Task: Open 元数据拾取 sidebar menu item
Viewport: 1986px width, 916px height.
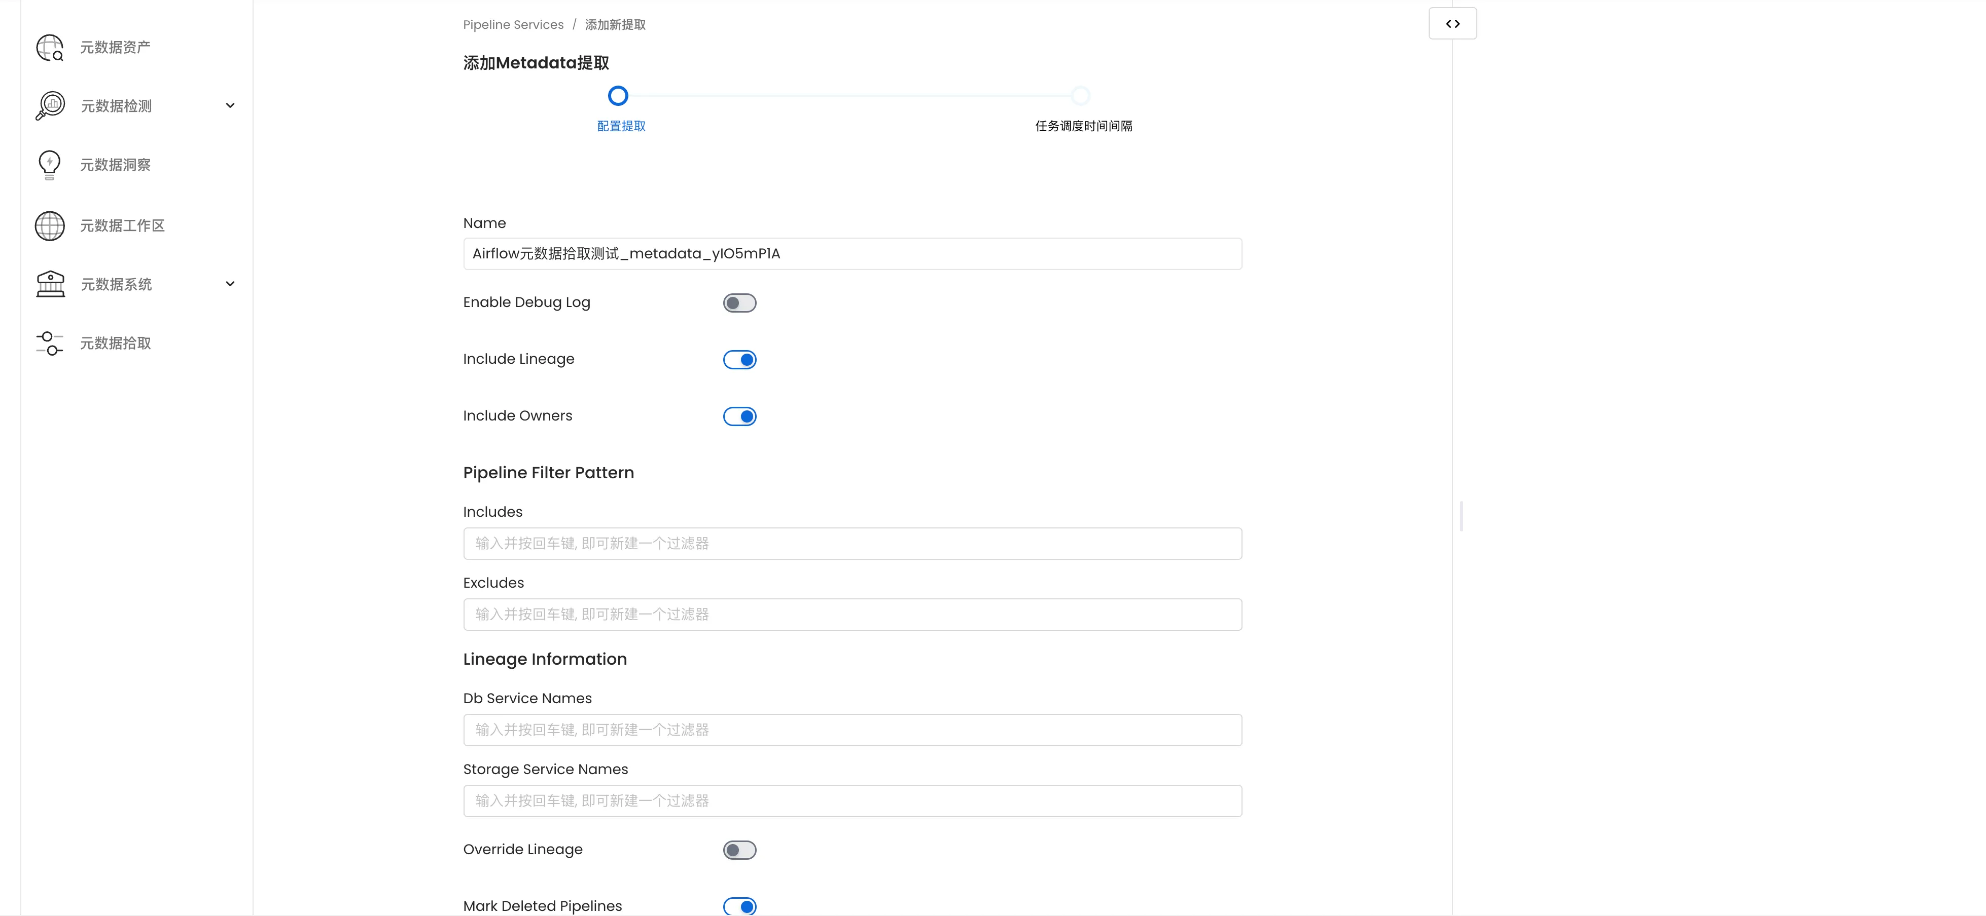Action: 116,343
